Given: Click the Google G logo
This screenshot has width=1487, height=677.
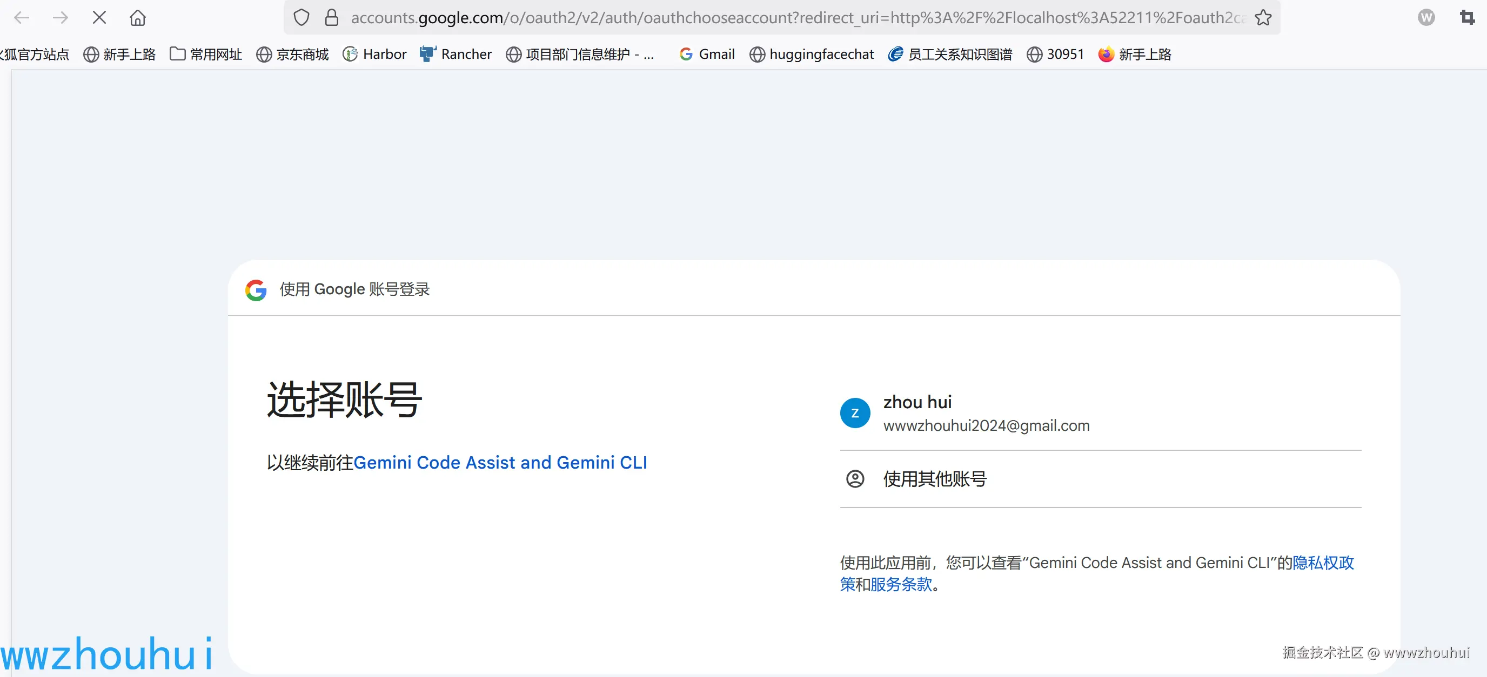Looking at the screenshot, I should coord(256,289).
